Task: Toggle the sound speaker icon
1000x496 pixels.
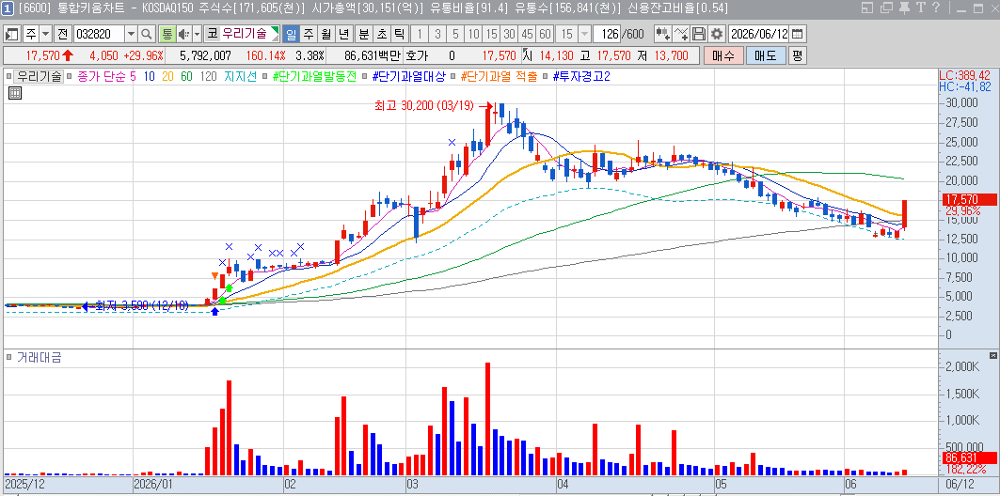Action: (183, 34)
